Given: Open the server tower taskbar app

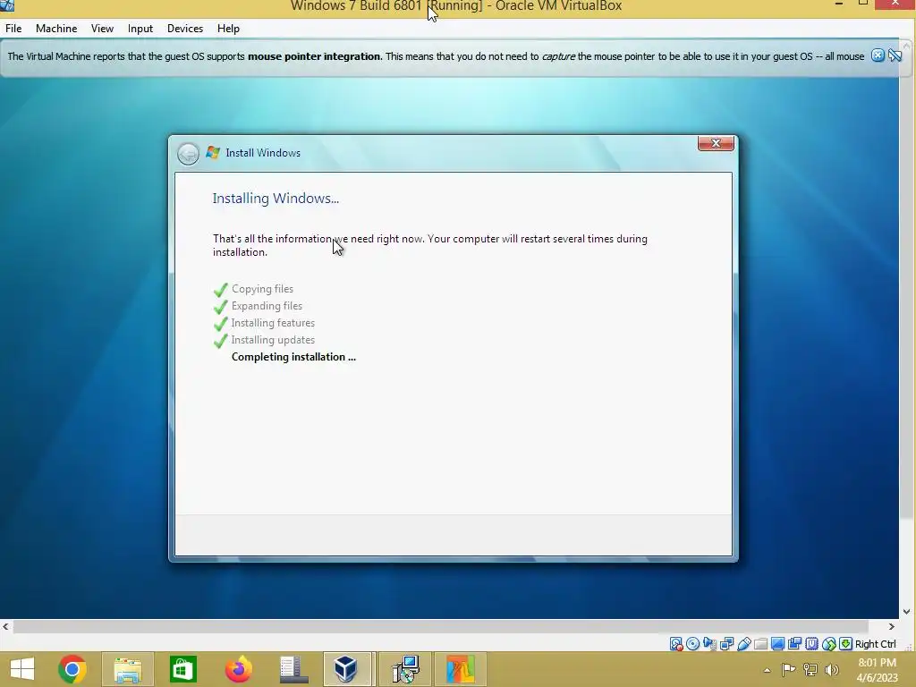Looking at the screenshot, I should click(293, 669).
